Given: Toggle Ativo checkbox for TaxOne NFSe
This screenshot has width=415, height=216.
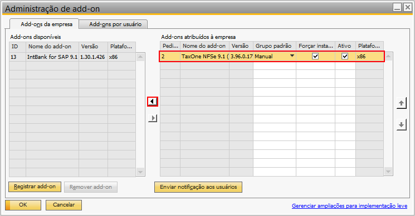Looking at the screenshot, I should [x=345, y=56].
